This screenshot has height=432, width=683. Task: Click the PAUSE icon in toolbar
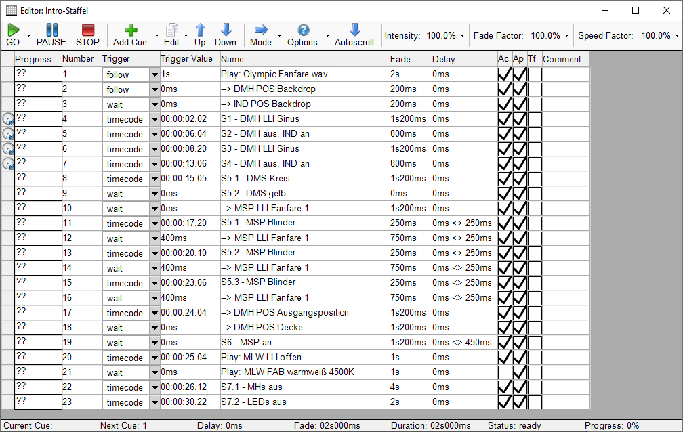pyautogui.click(x=51, y=30)
